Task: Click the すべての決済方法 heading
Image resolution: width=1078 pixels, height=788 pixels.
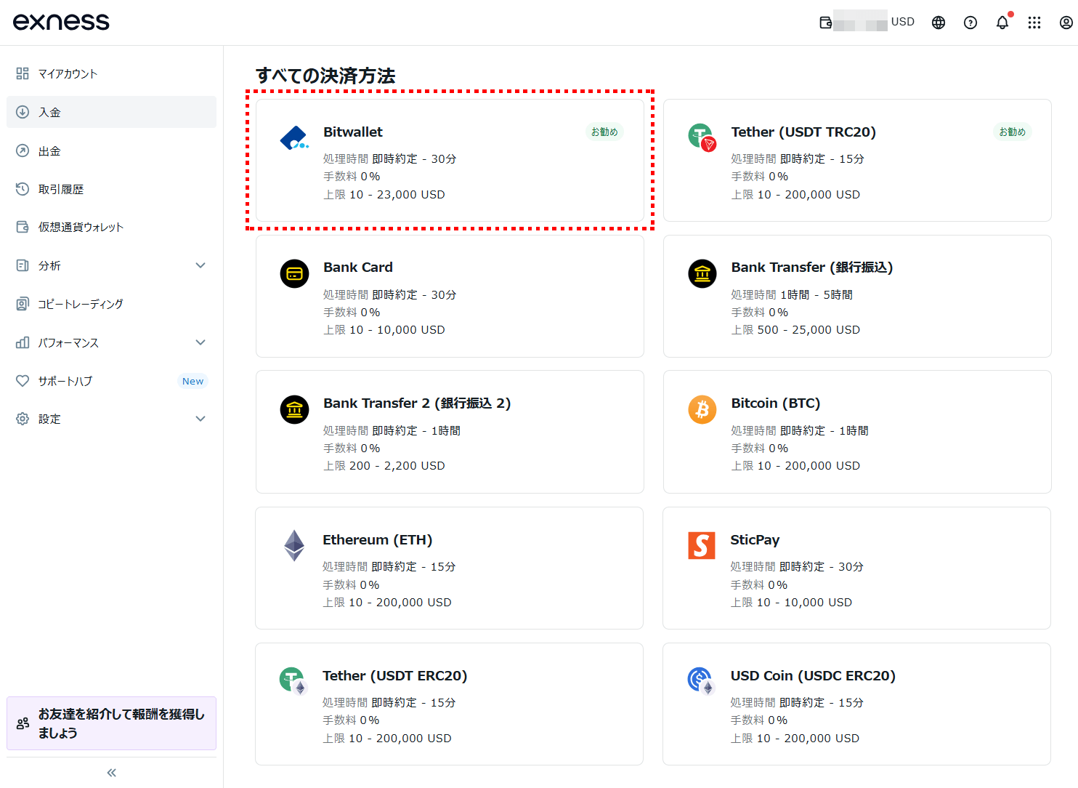Action: (325, 76)
